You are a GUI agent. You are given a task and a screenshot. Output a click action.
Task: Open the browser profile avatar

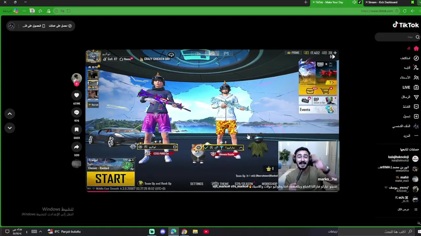32,11
